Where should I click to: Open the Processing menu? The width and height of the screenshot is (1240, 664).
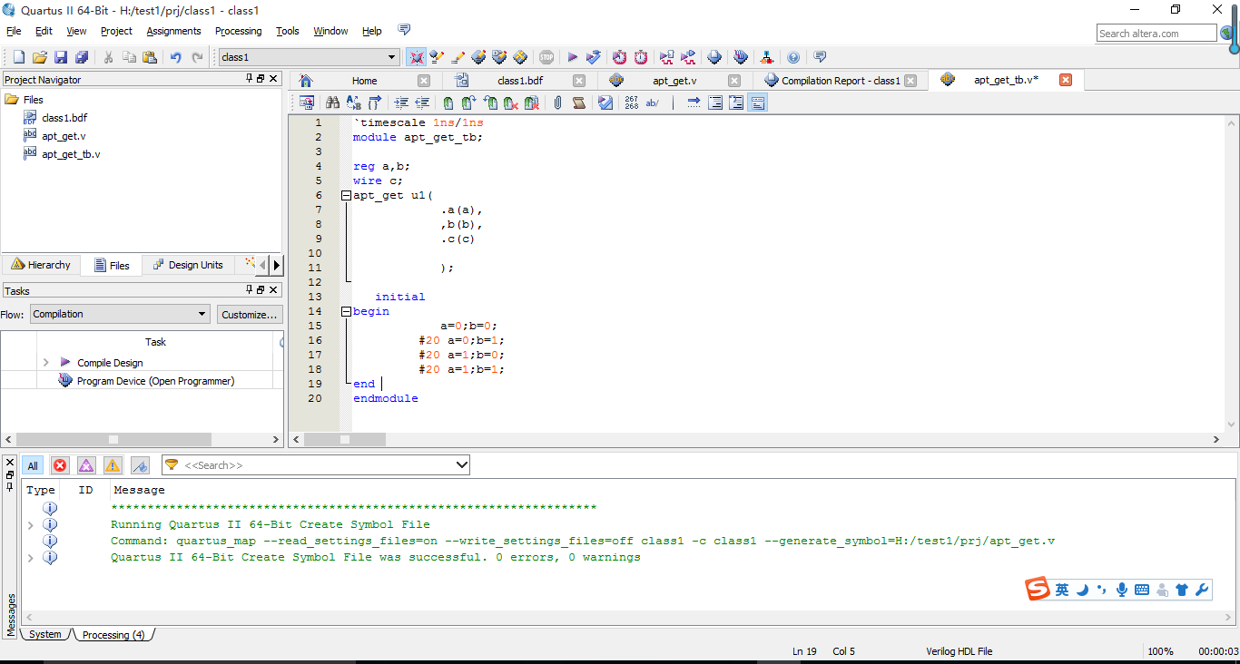click(x=238, y=31)
